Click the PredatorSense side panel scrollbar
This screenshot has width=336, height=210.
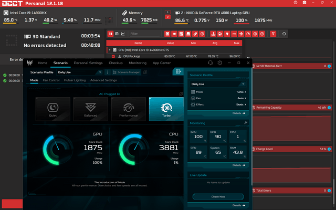tap(251, 127)
